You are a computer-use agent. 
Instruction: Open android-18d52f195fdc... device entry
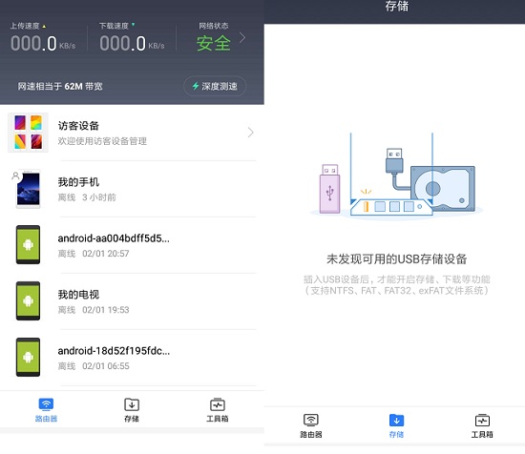click(132, 358)
